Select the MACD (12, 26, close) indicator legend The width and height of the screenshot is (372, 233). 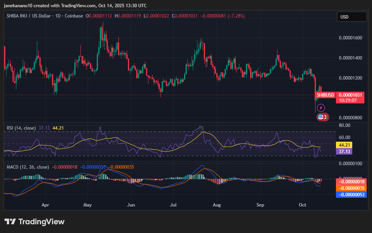point(28,167)
